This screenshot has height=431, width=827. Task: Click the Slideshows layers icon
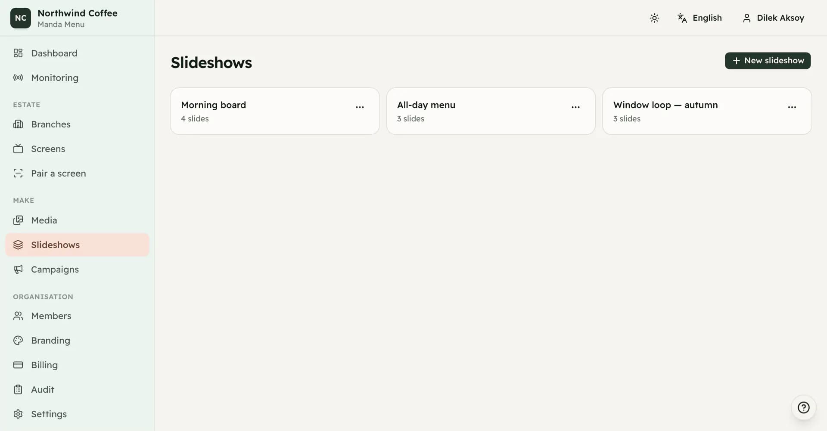(x=18, y=245)
